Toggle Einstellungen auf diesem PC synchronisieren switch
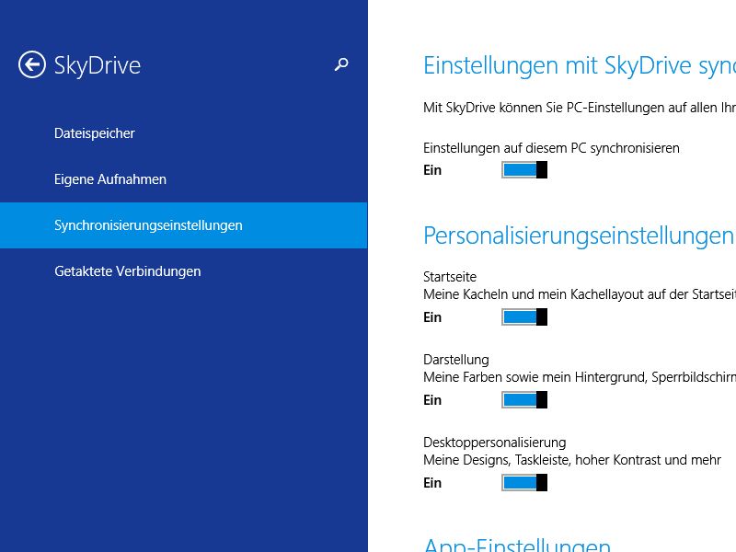The width and height of the screenshot is (736, 552). click(524, 170)
